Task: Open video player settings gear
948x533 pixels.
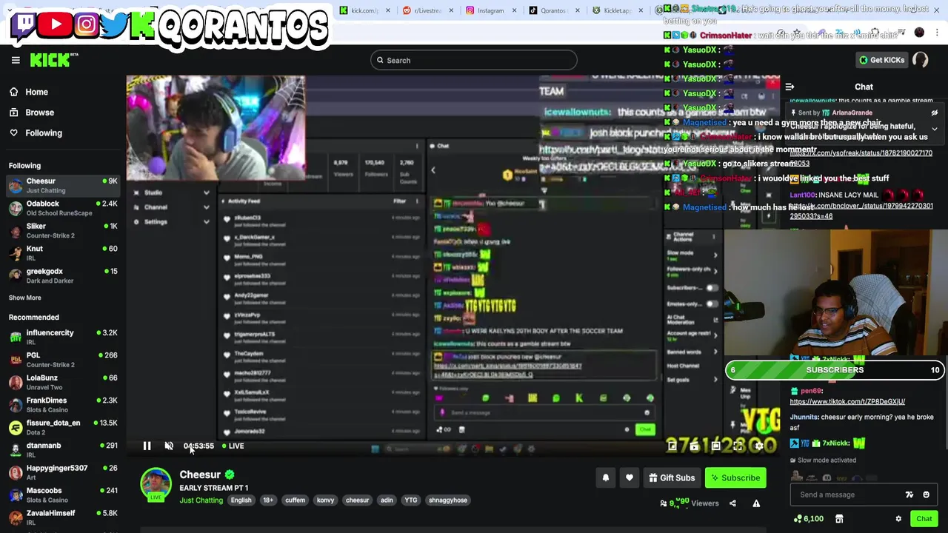Action: point(759,446)
